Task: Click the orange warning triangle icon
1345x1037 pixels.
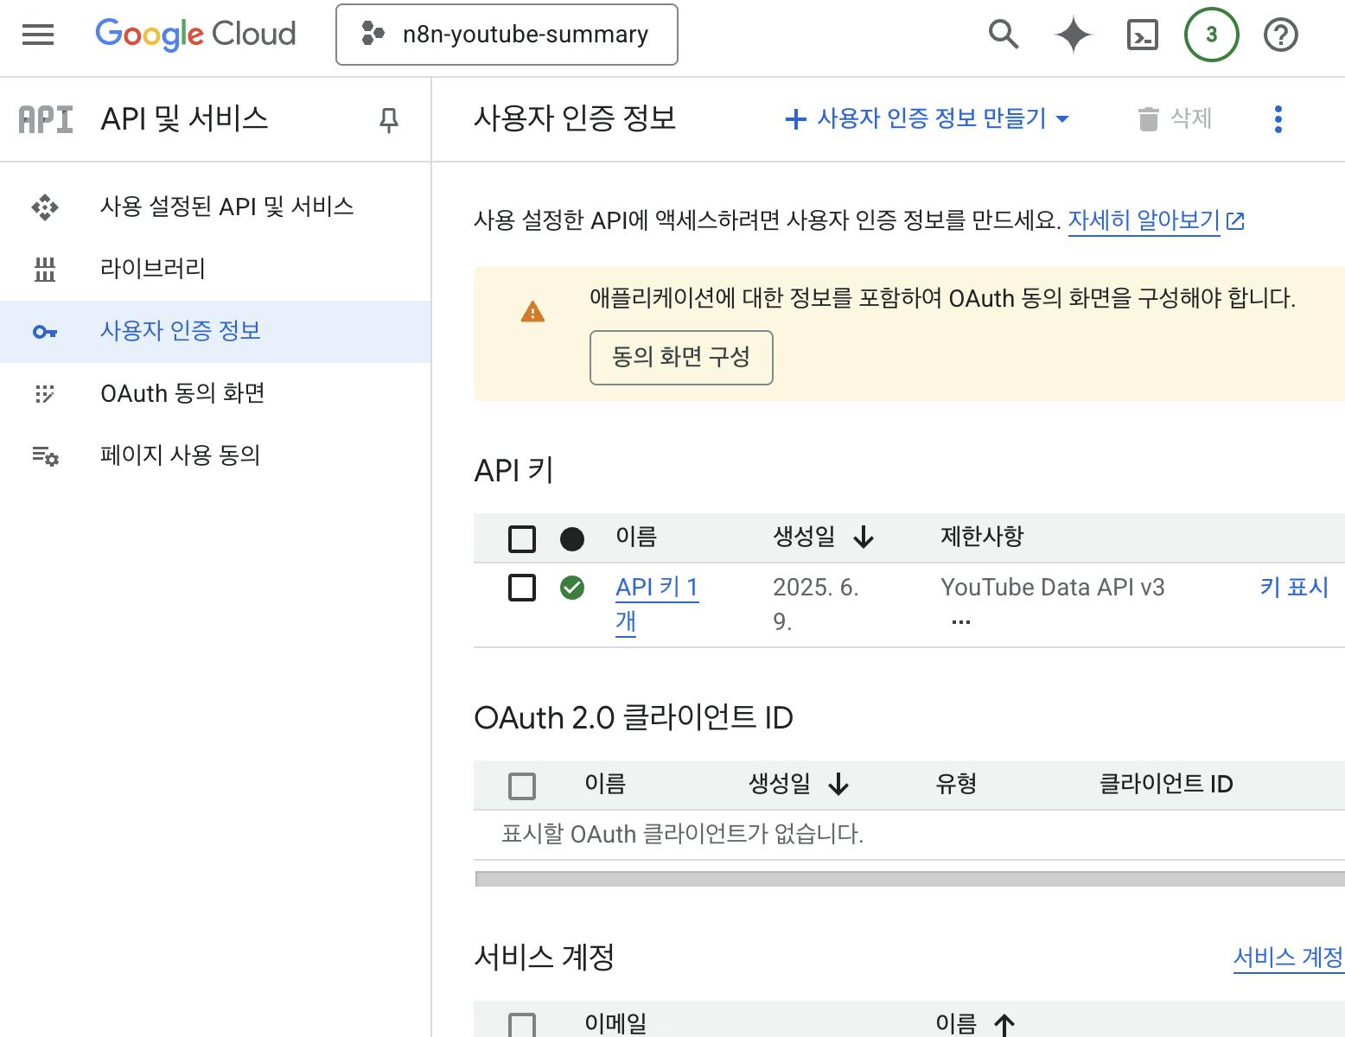Action: click(x=532, y=311)
